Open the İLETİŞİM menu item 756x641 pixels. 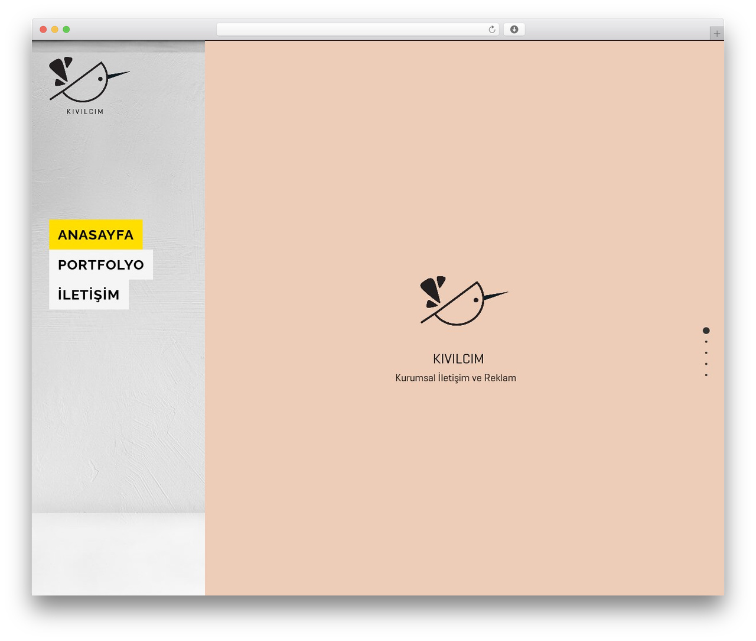[x=89, y=294]
